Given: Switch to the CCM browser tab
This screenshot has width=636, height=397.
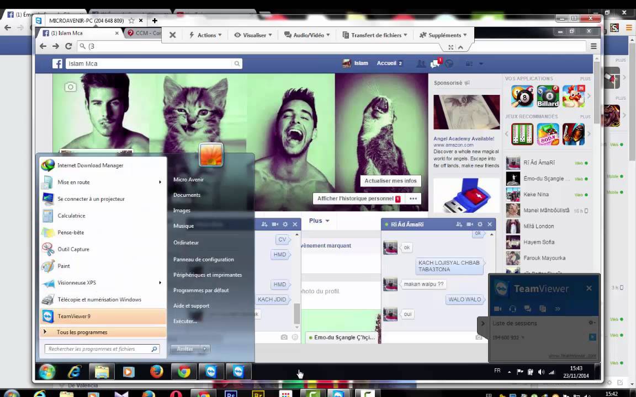Looking at the screenshot, I should coord(144,33).
